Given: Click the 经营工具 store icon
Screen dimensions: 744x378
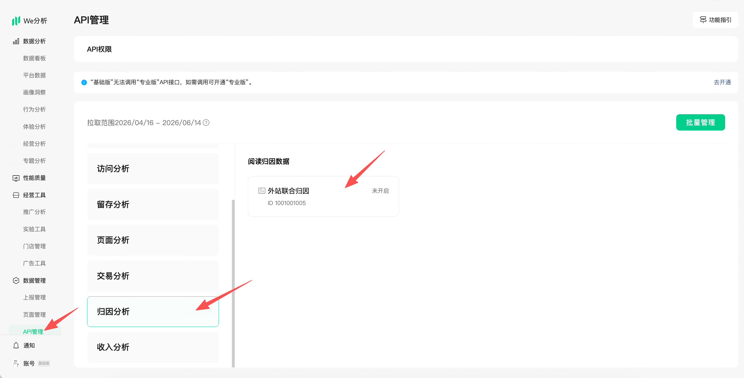Looking at the screenshot, I should pos(16,195).
